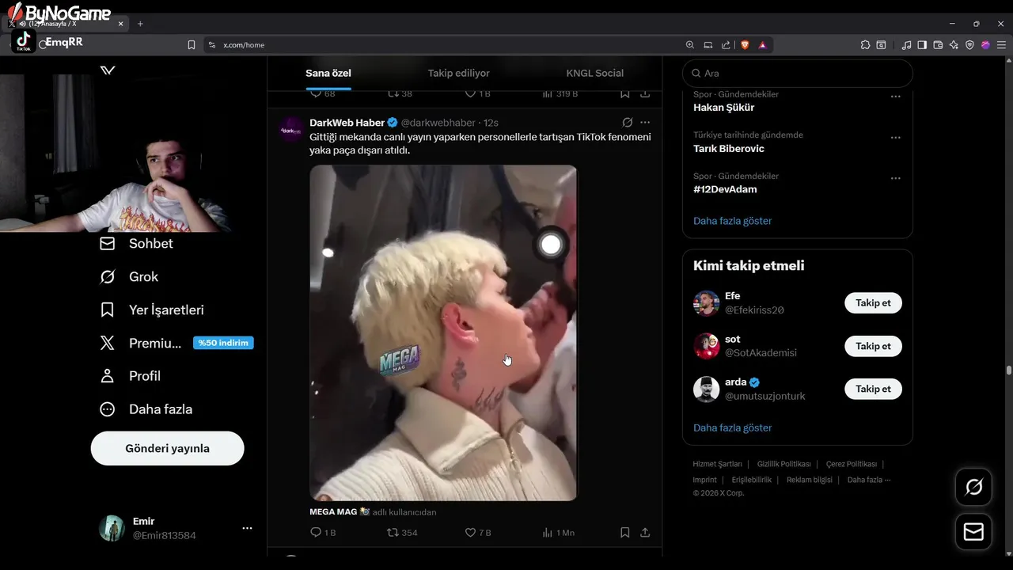Open the browser hamburger menu

(x=1001, y=45)
